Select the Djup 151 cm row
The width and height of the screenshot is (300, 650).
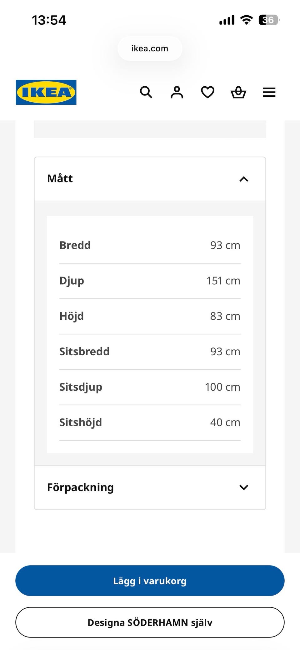(150, 281)
